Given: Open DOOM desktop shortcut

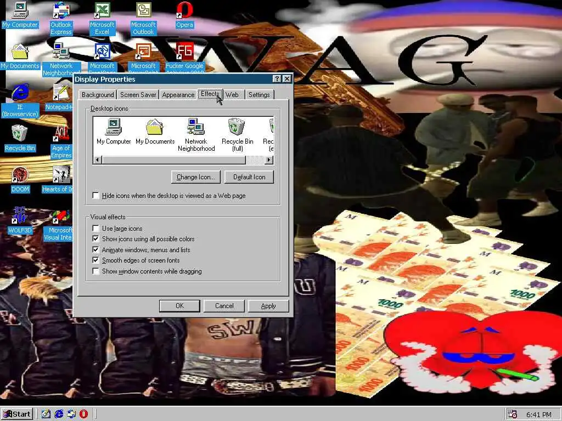Looking at the screenshot, I should (20, 180).
